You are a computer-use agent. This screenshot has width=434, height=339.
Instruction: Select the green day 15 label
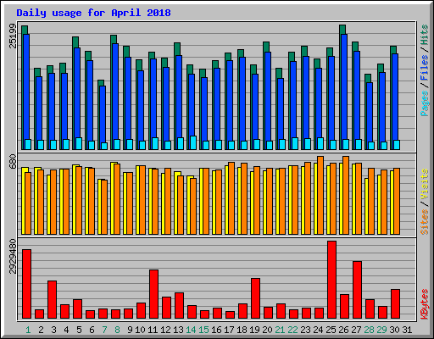[x=203, y=330]
